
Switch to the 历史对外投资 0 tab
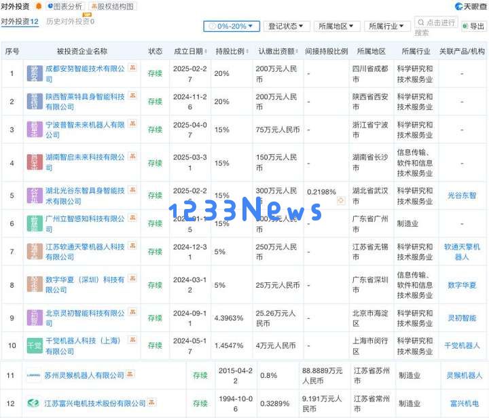click(70, 22)
